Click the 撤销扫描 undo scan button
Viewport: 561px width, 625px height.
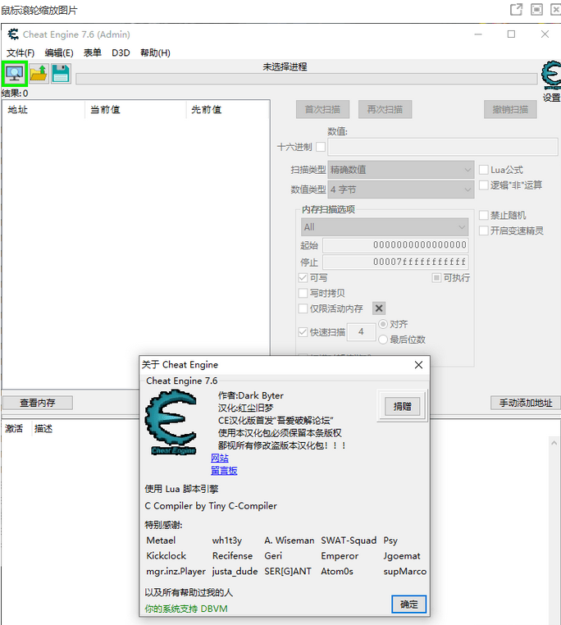pos(510,109)
